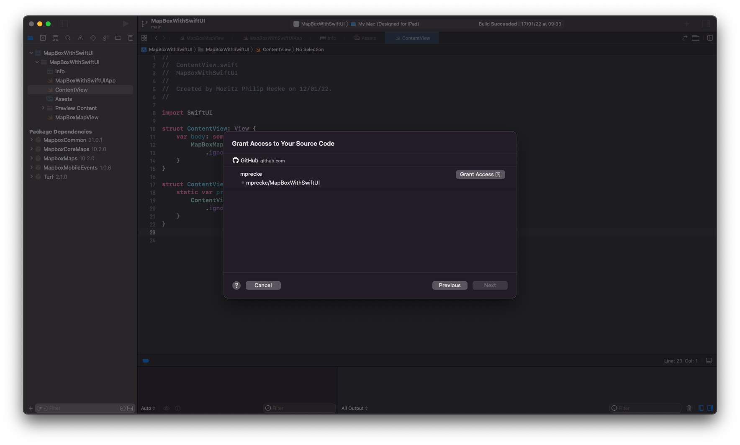Open the Debug navigator spray icon

[x=105, y=38]
